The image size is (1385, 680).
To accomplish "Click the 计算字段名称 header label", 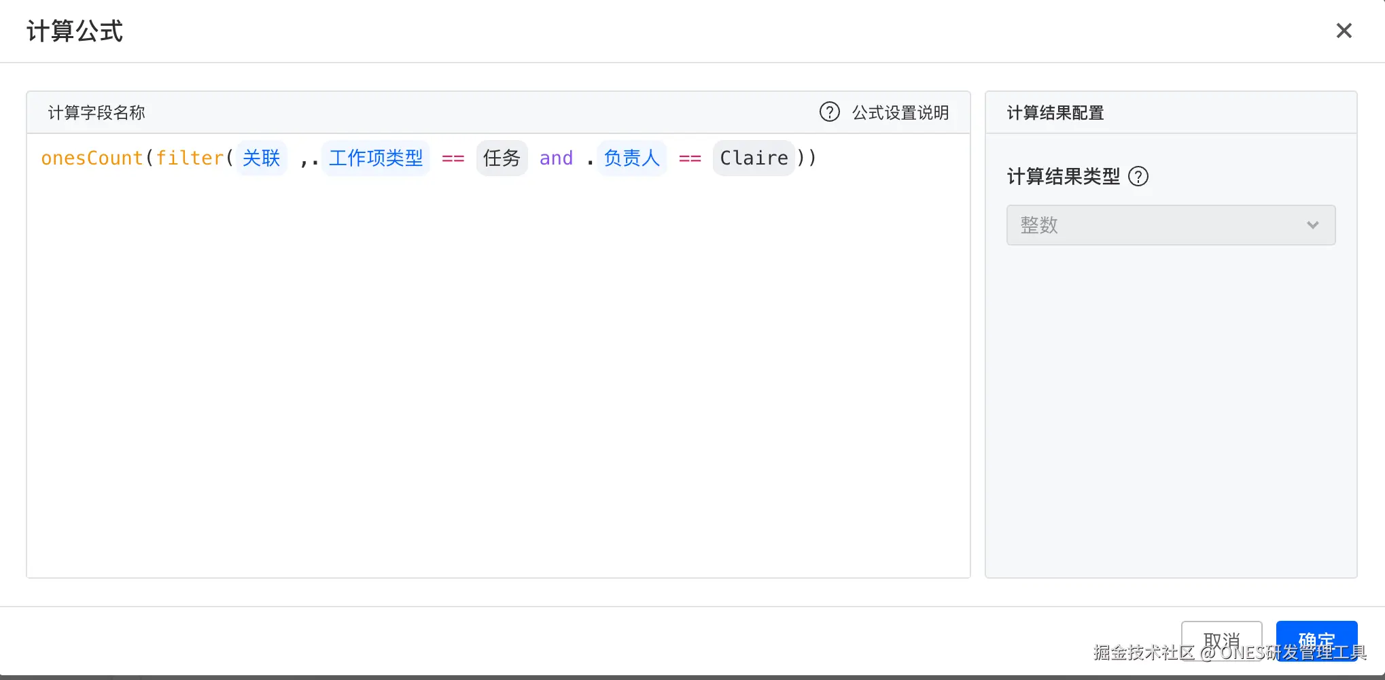I will click(x=97, y=113).
